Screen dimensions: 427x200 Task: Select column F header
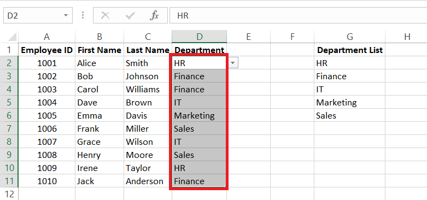[x=292, y=37]
